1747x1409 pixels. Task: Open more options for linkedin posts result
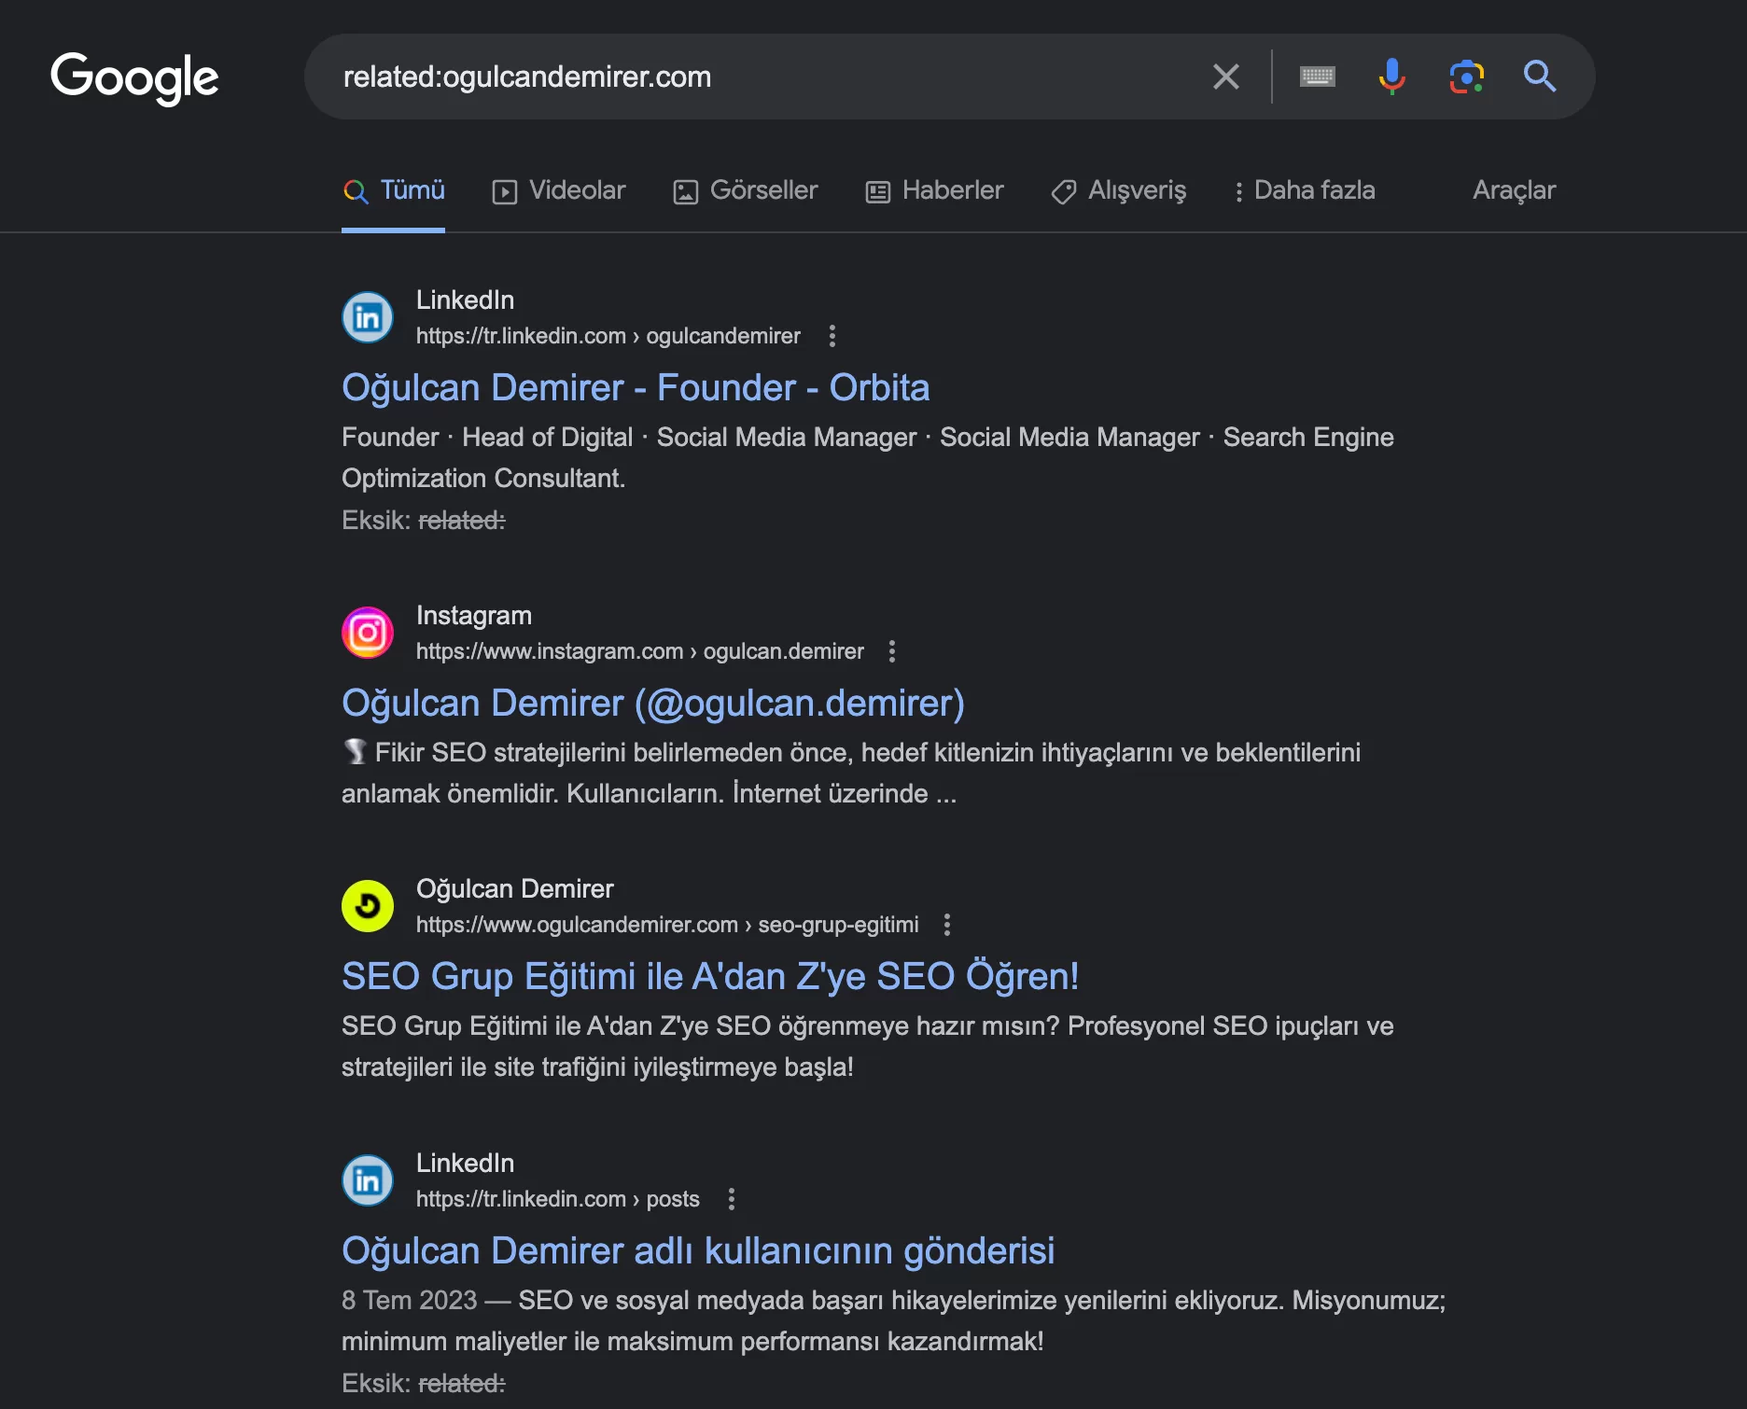pyautogui.click(x=732, y=1199)
